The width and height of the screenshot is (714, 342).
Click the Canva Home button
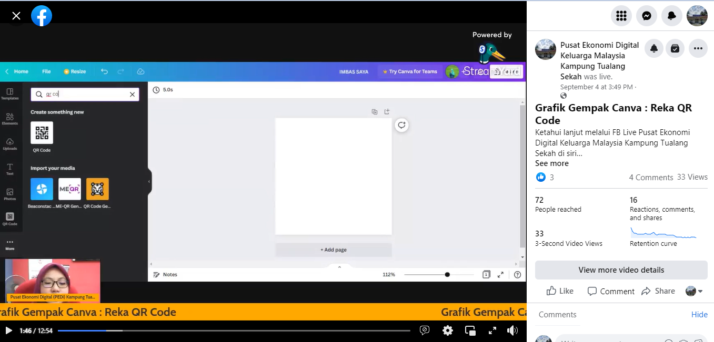click(x=21, y=71)
